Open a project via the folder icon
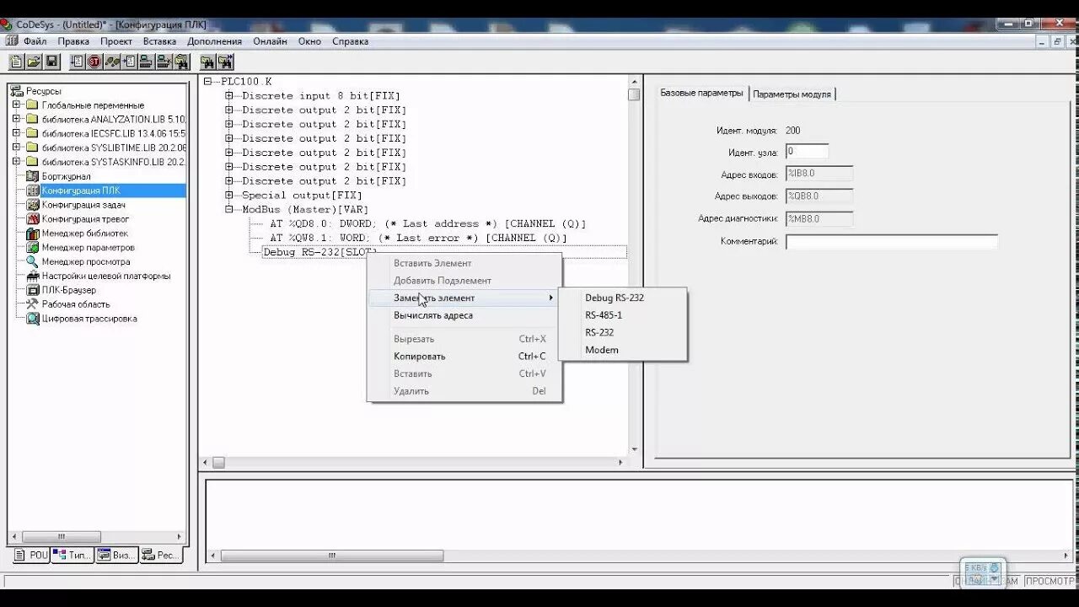Viewport: 1079px width, 607px height. (34, 62)
